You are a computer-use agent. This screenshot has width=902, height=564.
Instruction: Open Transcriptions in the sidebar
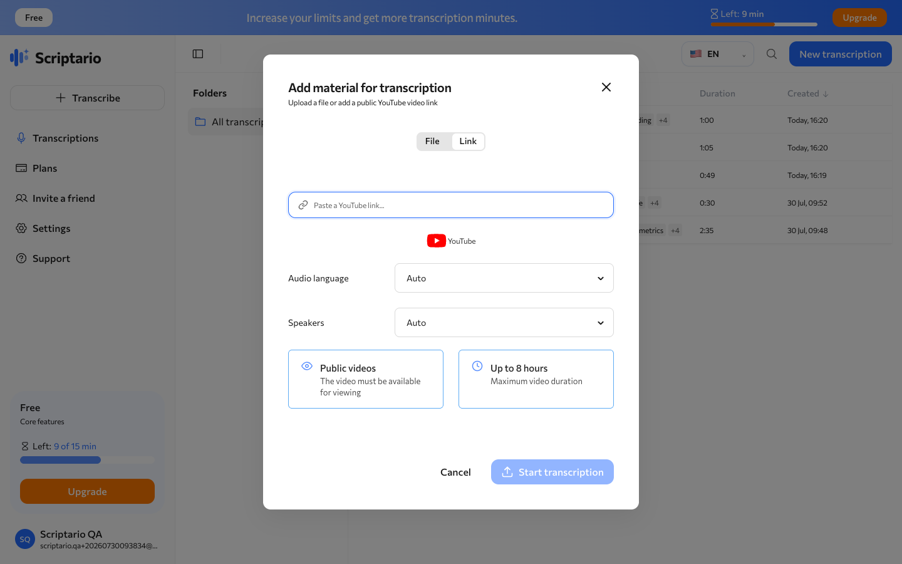click(87, 138)
